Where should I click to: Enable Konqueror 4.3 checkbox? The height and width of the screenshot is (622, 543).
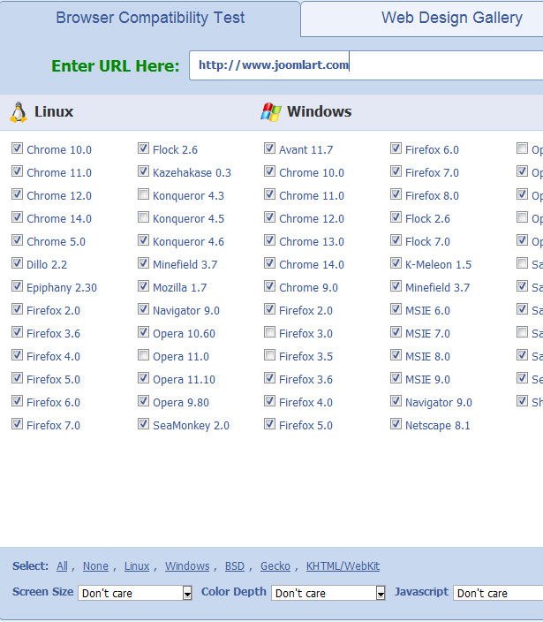tap(143, 194)
